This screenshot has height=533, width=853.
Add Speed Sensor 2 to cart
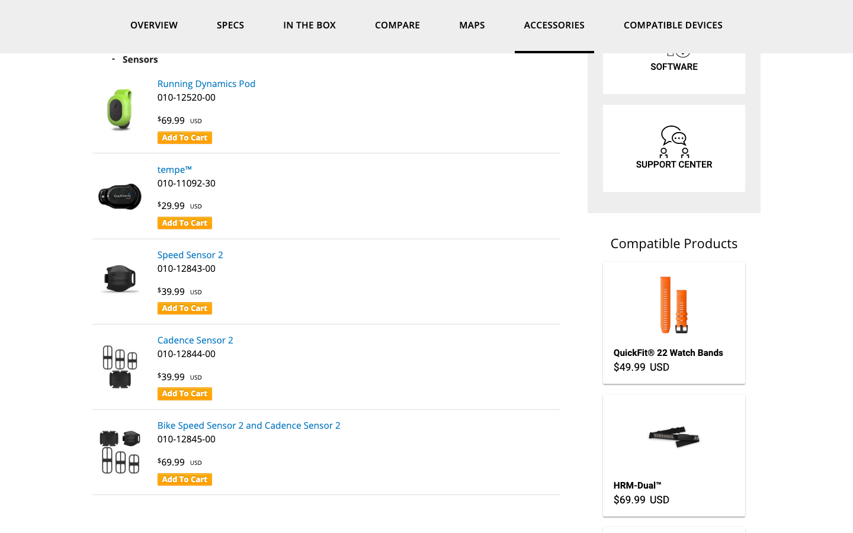pos(185,308)
